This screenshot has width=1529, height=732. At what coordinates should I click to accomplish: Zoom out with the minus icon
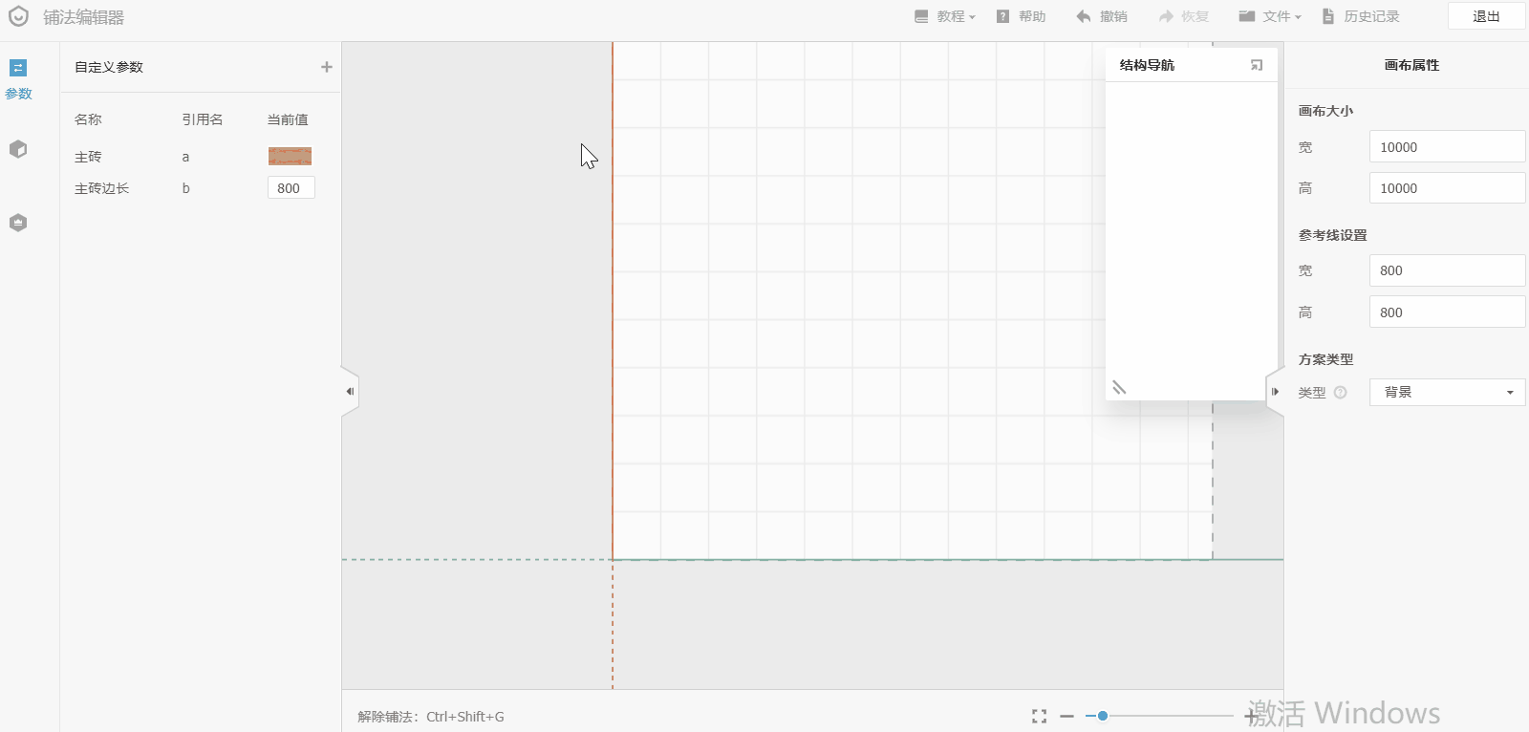pos(1067,716)
